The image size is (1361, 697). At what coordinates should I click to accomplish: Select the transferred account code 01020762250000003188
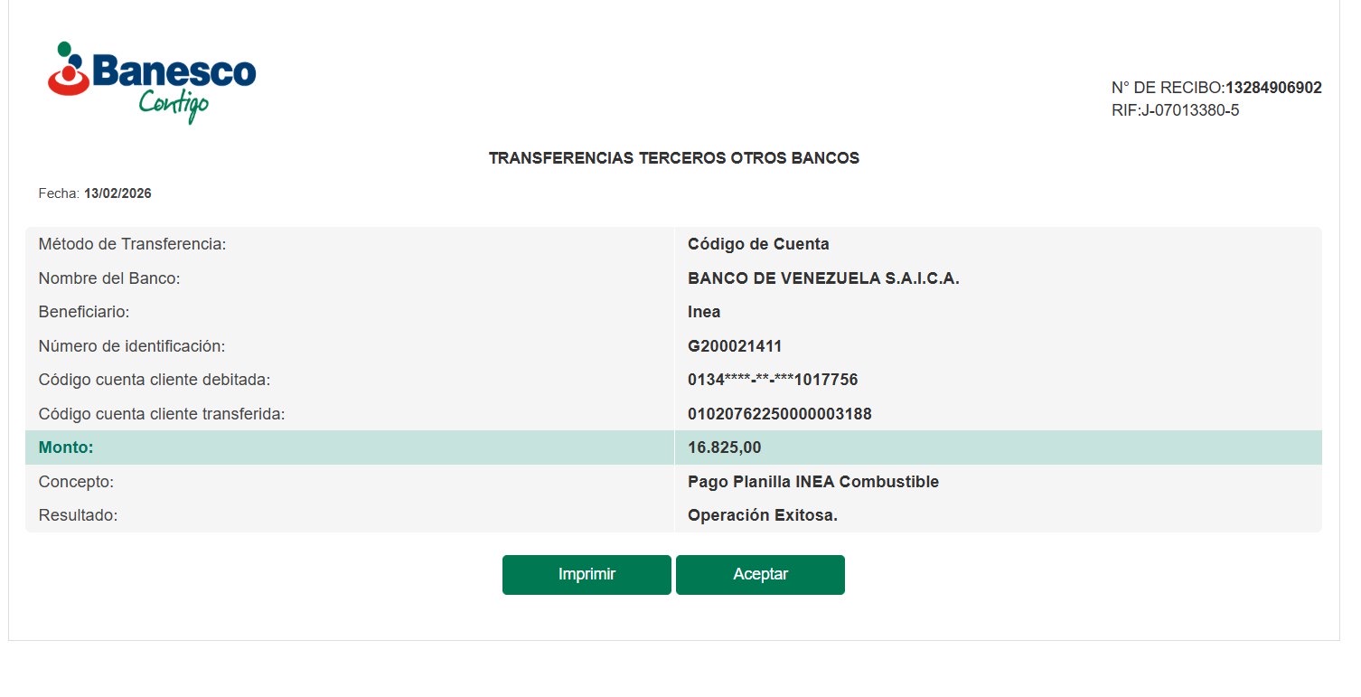[779, 414]
